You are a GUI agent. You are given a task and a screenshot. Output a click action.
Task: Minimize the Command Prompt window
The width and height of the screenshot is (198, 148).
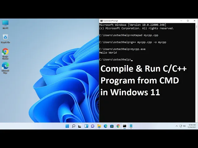181,21
